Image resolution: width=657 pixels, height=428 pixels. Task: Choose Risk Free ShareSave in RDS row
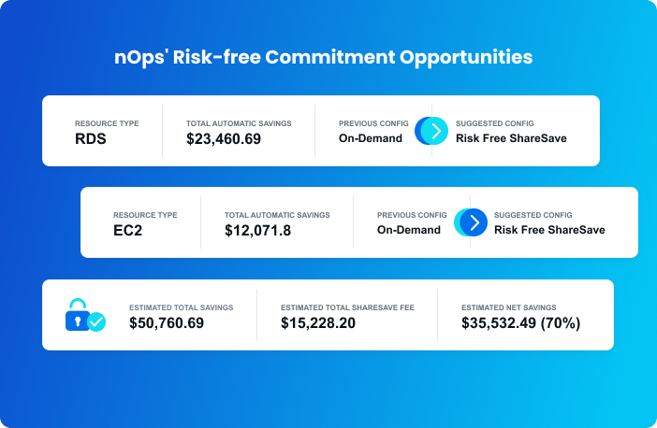(511, 138)
